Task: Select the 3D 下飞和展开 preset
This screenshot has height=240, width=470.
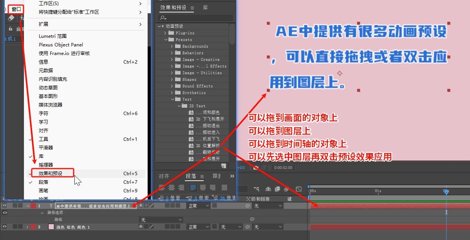Action: [210, 119]
